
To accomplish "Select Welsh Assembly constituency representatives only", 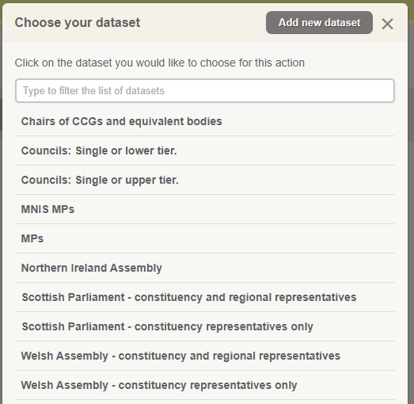I will pyautogui.click(x=205, y=385).
